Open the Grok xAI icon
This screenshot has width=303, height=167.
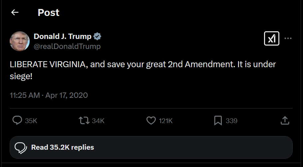click(272, 39)
